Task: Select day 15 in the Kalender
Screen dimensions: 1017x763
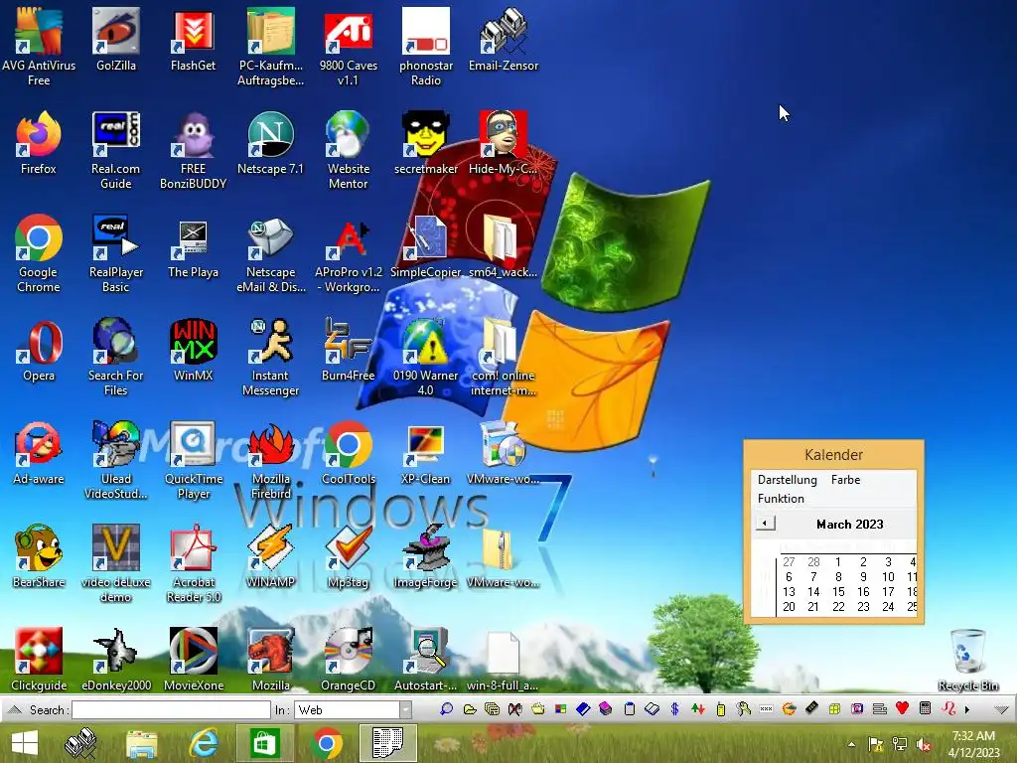Action: point(838,592)
